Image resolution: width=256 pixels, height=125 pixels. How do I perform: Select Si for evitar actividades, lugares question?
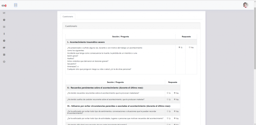coord(167,118)
